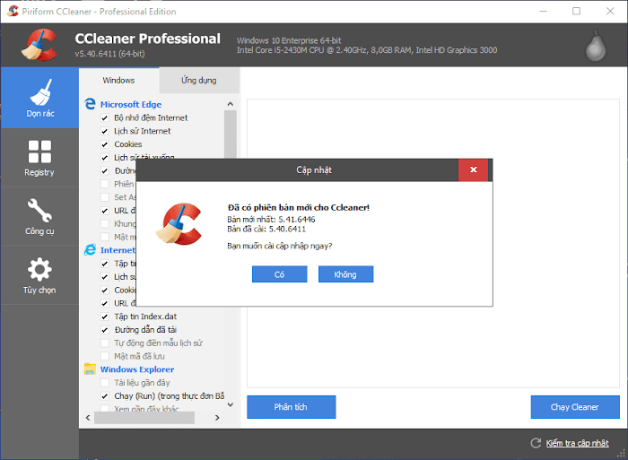The image size is (628, 460).
Task: Click the horizontal scrollbar thumb in list
Action: tap(144, 418)
